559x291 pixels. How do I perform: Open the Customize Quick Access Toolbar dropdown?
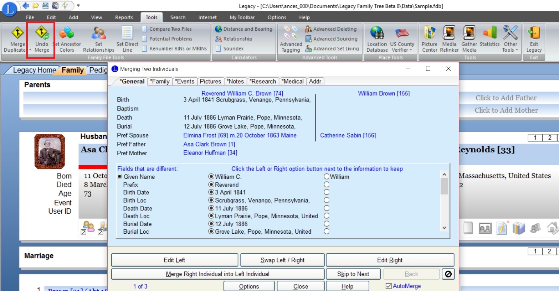[x=78, y=6]
